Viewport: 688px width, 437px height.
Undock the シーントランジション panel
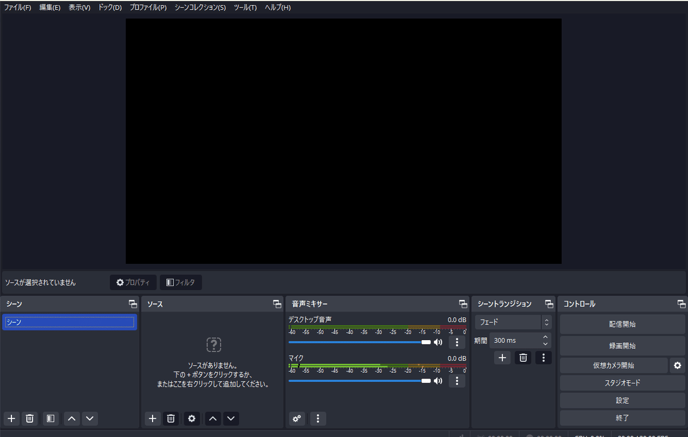[549, 304]
